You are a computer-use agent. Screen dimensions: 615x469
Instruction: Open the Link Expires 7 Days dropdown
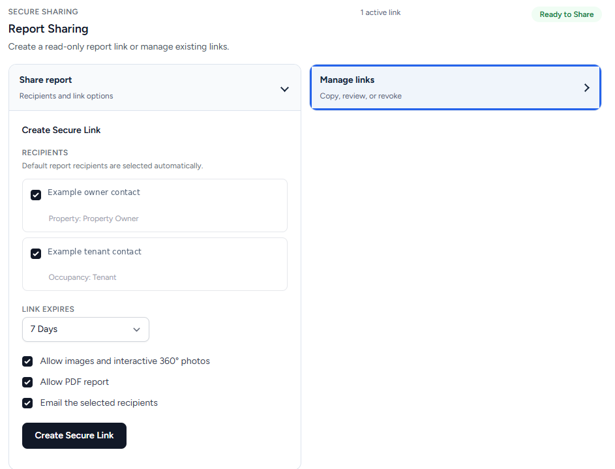[85, 329]
